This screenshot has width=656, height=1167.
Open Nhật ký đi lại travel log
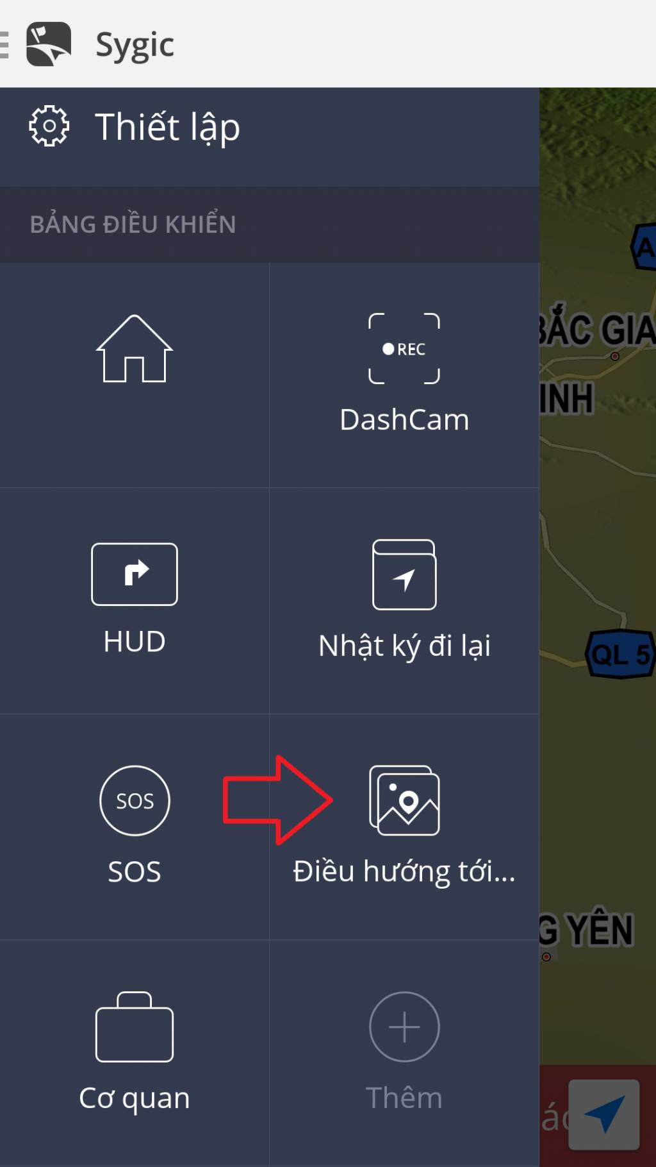pos(404,601)
